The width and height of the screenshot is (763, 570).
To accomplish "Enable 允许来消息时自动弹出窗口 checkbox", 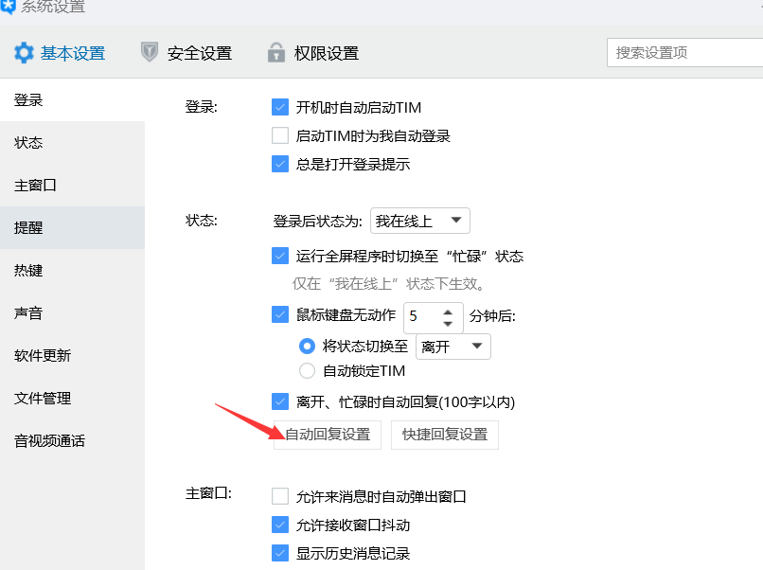I will coord(280,496).
